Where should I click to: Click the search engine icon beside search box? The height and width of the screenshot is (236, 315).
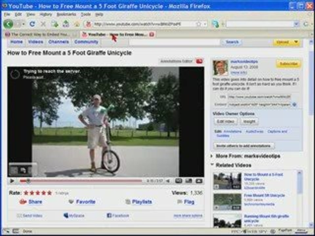[x=215, y=24]
